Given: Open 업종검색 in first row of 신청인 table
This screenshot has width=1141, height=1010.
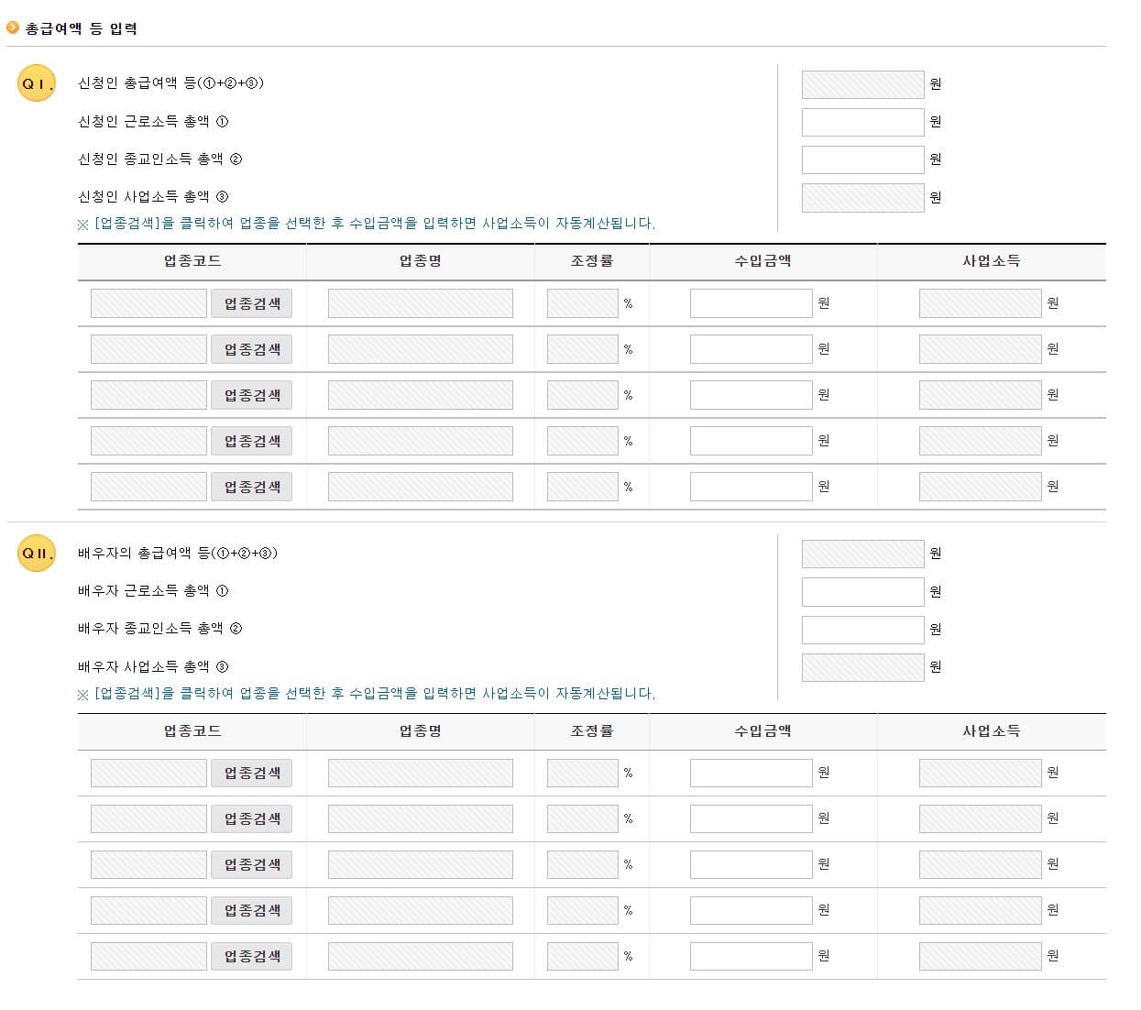Looking at the screenshot, I should [x=251, y=303].
